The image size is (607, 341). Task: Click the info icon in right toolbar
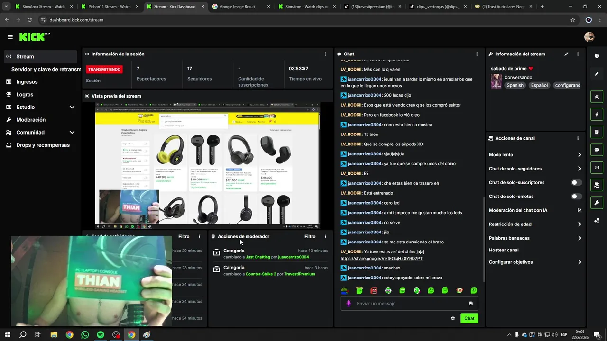pyautogui.click(x=597, y=56)
